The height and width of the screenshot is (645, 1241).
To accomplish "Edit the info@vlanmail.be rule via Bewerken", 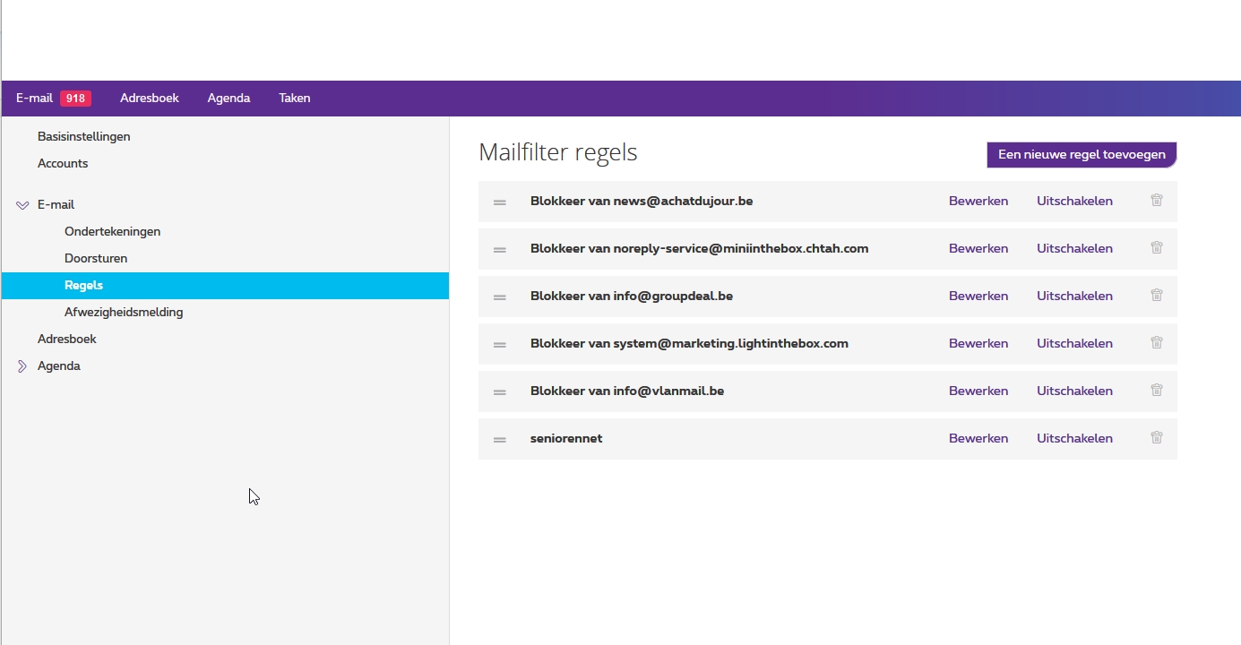I will point(978,391).
